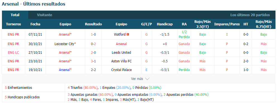
Task: Switch to the Visitante tab
Action: click(x=44, y=15)
